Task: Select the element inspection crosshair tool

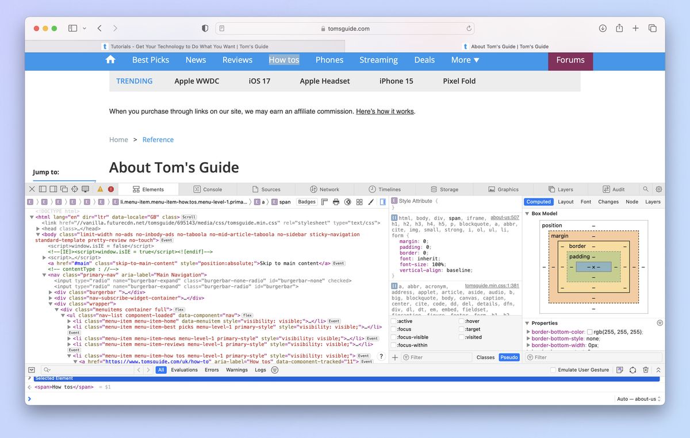Action: point(75,189)
